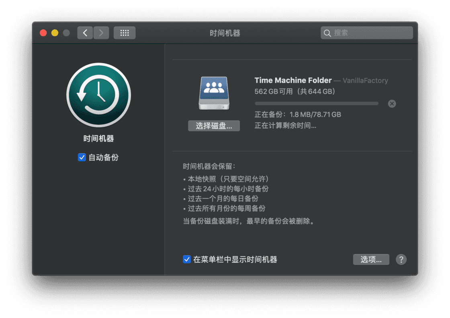Go forward with the right chevron button

101,33
